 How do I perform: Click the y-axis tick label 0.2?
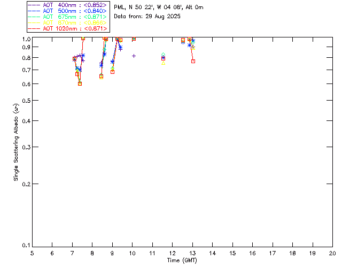(26, 184)
